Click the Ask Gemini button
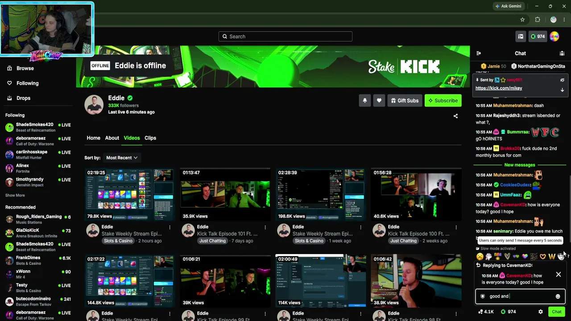The width and height of the screenshot is (571, 321). (508, 6)
